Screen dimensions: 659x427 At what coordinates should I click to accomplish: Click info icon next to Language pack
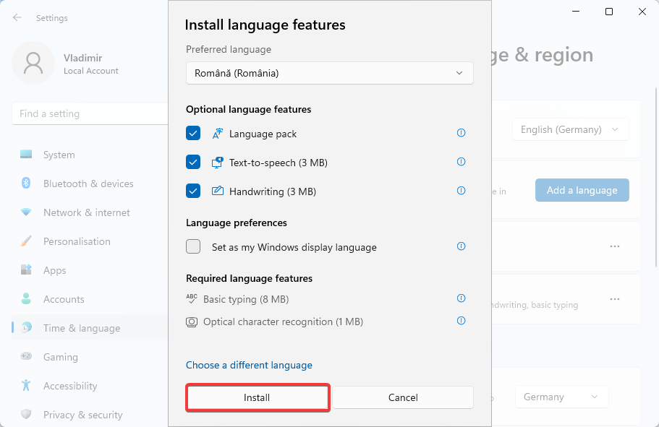click(x=461, y=133)
